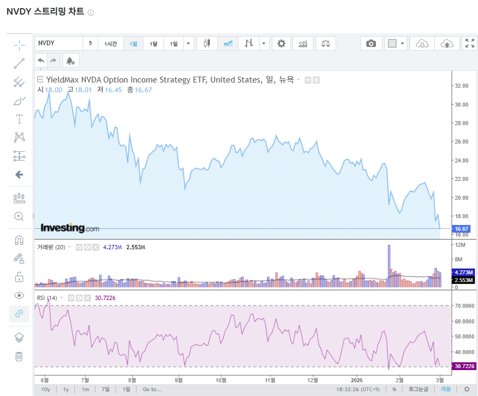Open the indicators menu icon
This screenshot has height=396, width=478.
pyautogui.click(x=303, y=44)
